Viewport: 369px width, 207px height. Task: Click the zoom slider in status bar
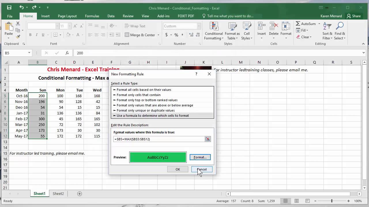pyautogui.click(x=332, y=201)
